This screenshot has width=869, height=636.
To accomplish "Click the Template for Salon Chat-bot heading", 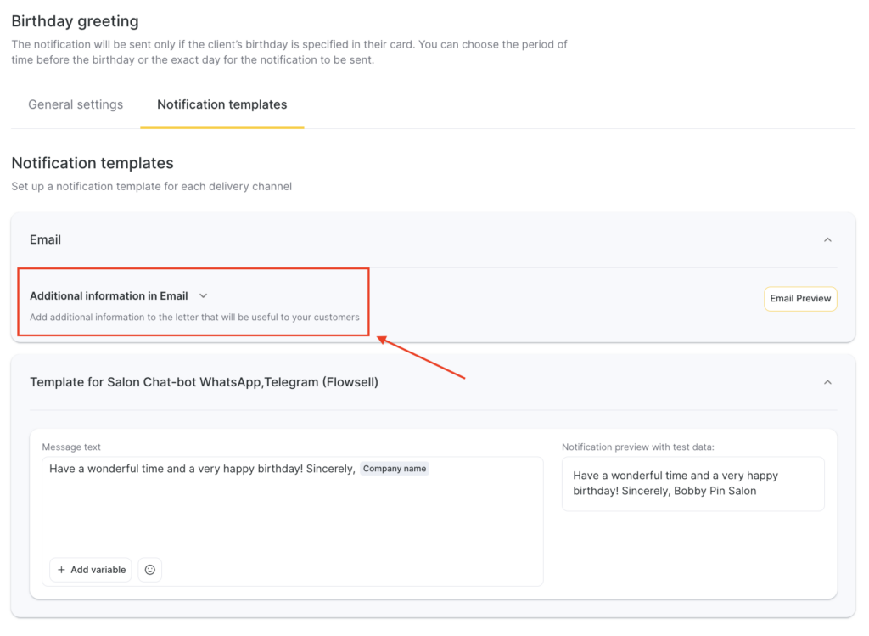I will tap(204, 383).
